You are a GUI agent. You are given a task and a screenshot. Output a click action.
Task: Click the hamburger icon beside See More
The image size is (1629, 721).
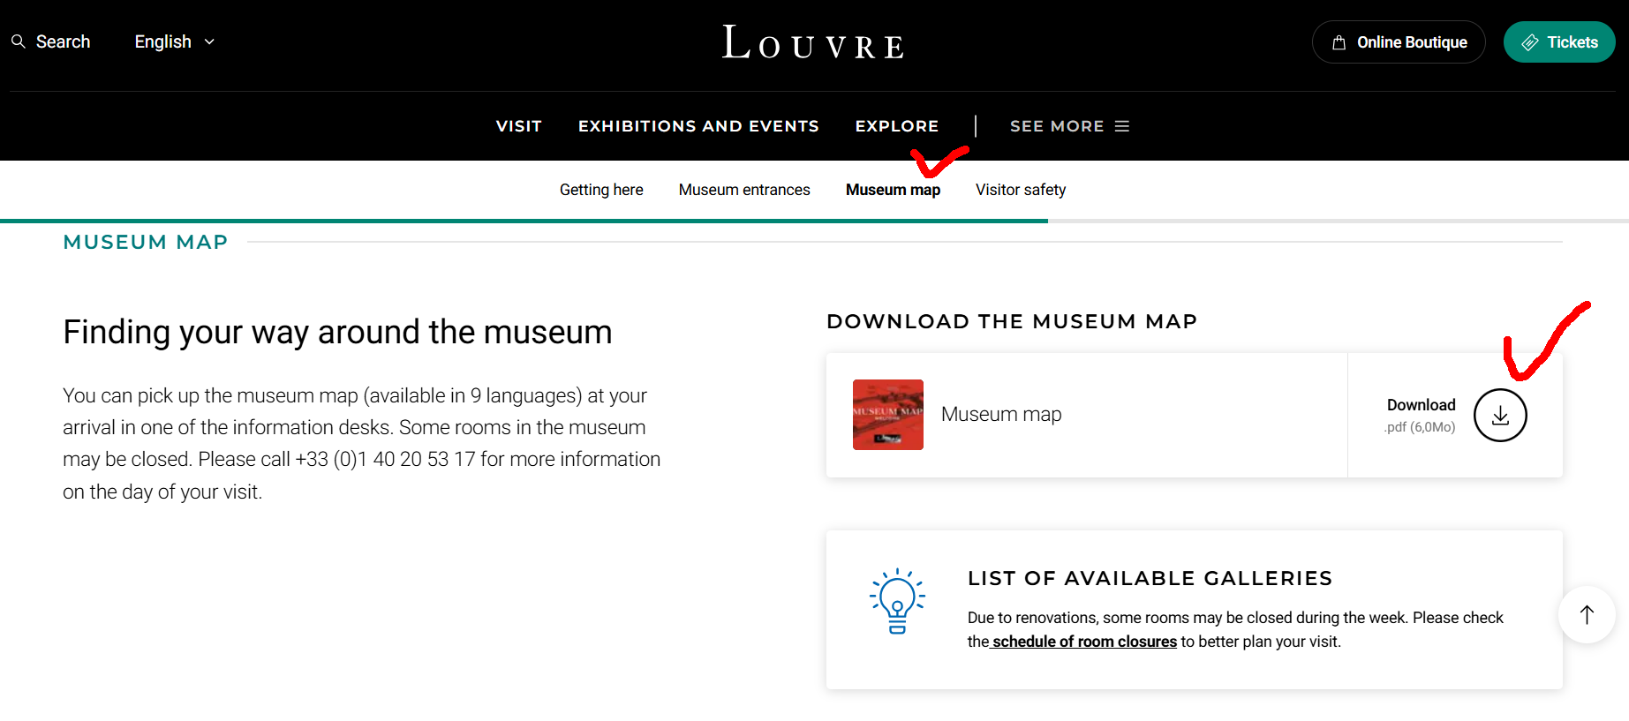click(1122, 126)
